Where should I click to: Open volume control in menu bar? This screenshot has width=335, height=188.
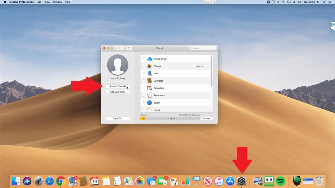click(300, 2)
